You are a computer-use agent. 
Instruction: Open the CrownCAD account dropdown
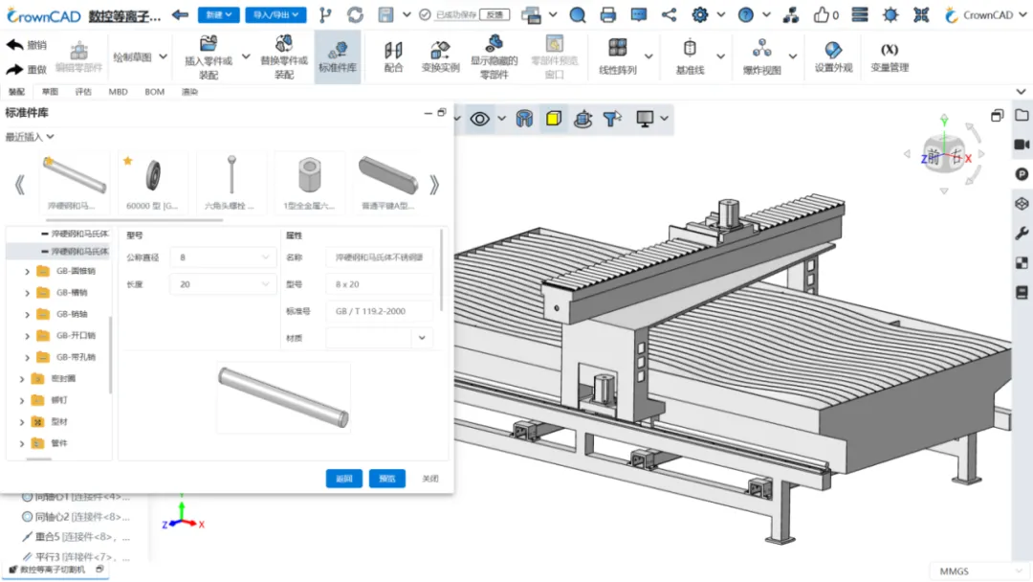coord(985,14)
